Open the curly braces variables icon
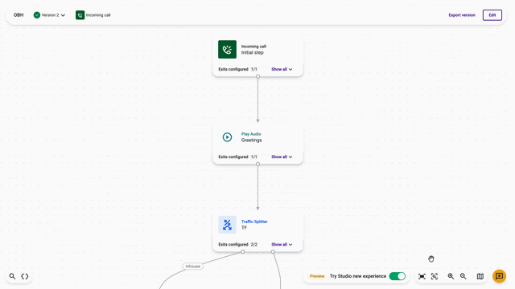The height and width of the screenshot is (289, 515). click(25, 276)
